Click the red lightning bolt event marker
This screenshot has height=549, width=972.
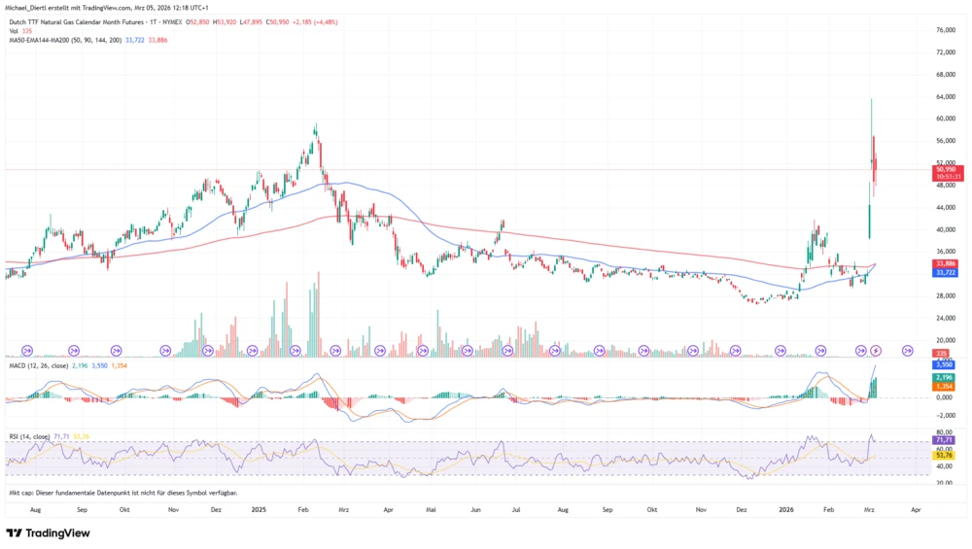point(876,349)
